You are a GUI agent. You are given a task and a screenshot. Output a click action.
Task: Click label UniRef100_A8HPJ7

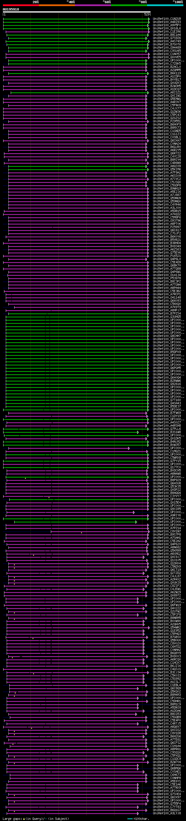click(x=167, y=310)
